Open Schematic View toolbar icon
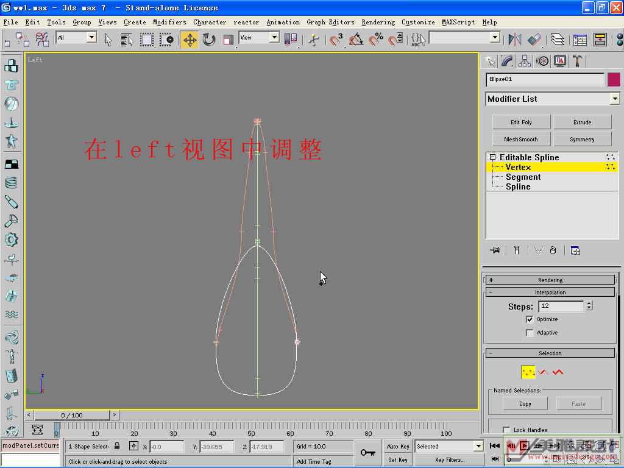The width and height of the screenshot is (624, 468). (600, 40)
